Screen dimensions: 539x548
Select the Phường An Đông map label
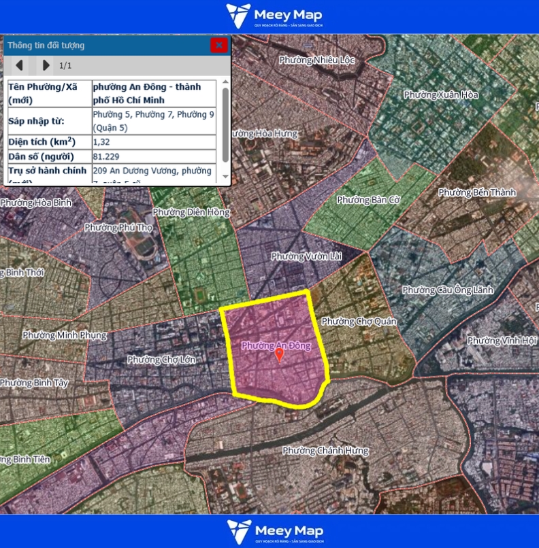(276, 345)
